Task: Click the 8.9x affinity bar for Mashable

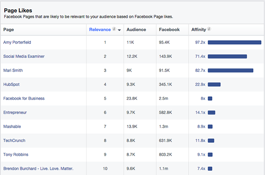Action: click(x=210, y=126)
